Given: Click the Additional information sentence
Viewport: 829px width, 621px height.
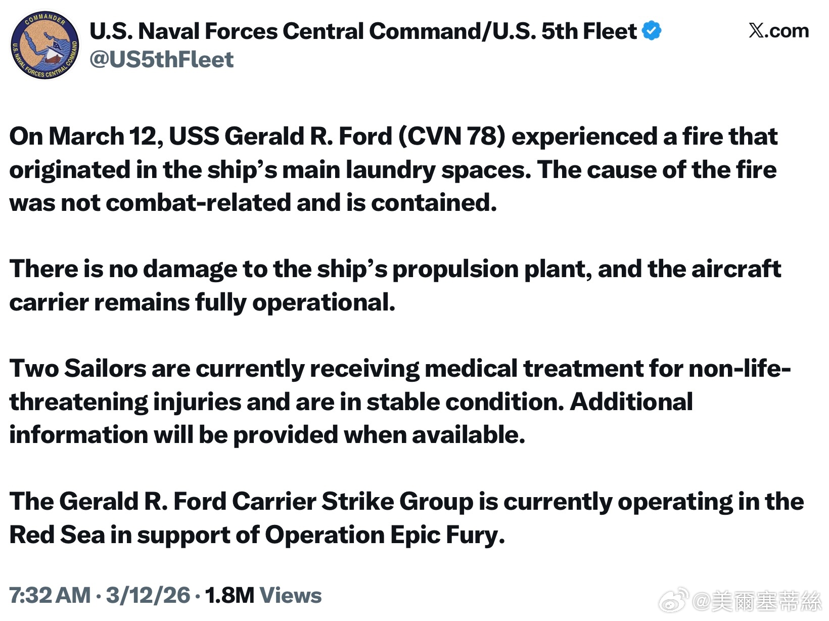Looking at the screenshot, I should (351, 418).
